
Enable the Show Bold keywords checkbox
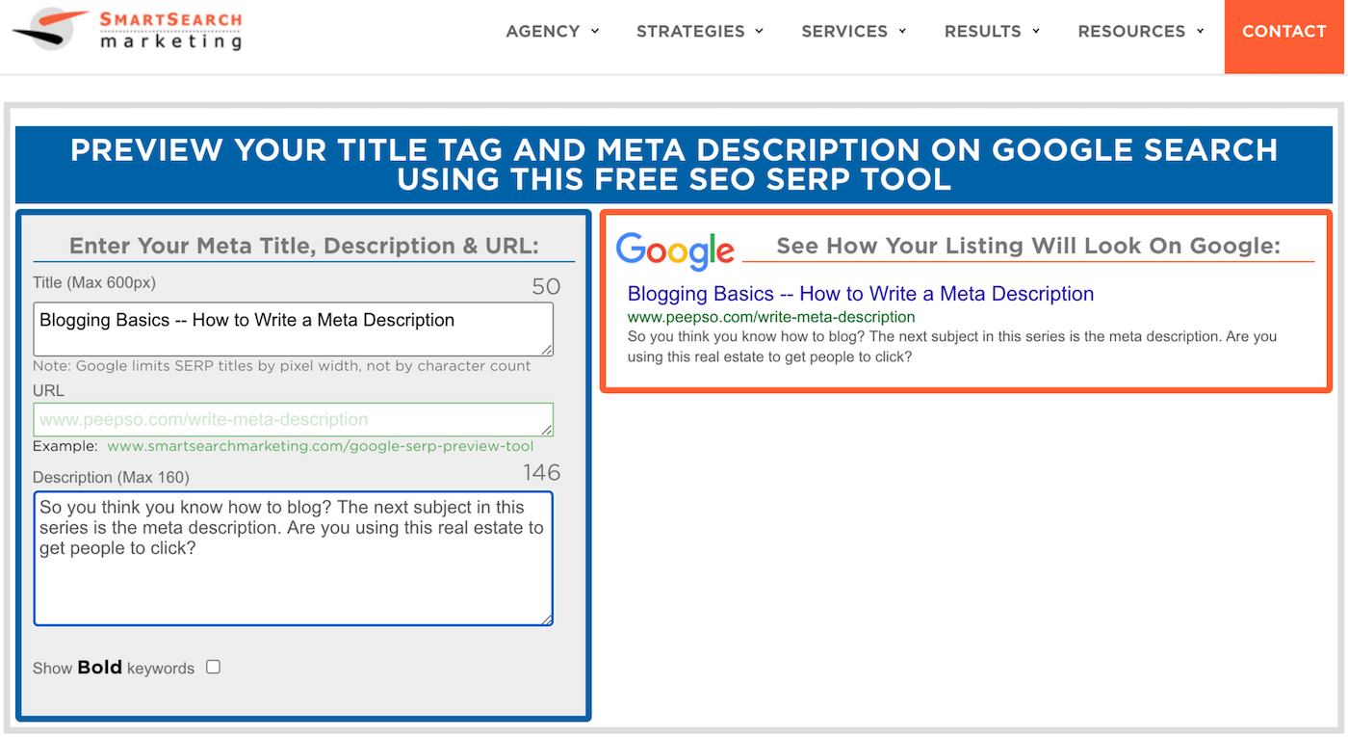[212, 666]
